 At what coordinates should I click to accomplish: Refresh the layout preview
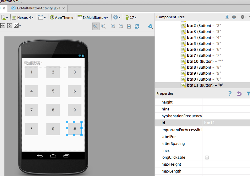(137, 26)
